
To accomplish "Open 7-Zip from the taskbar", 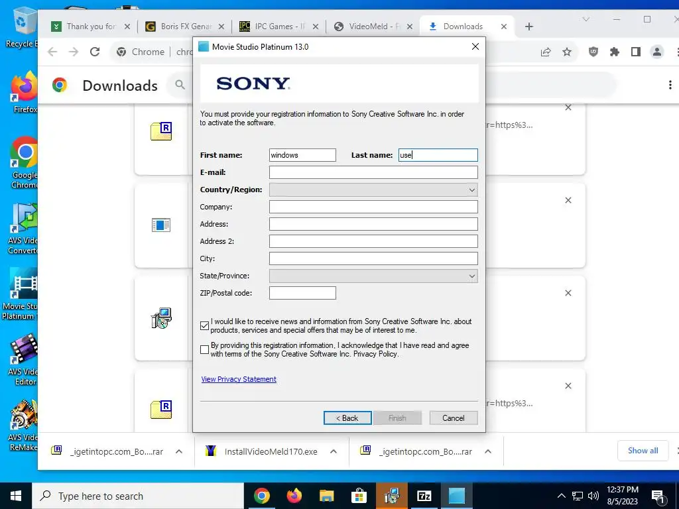I will pos(424,496).
